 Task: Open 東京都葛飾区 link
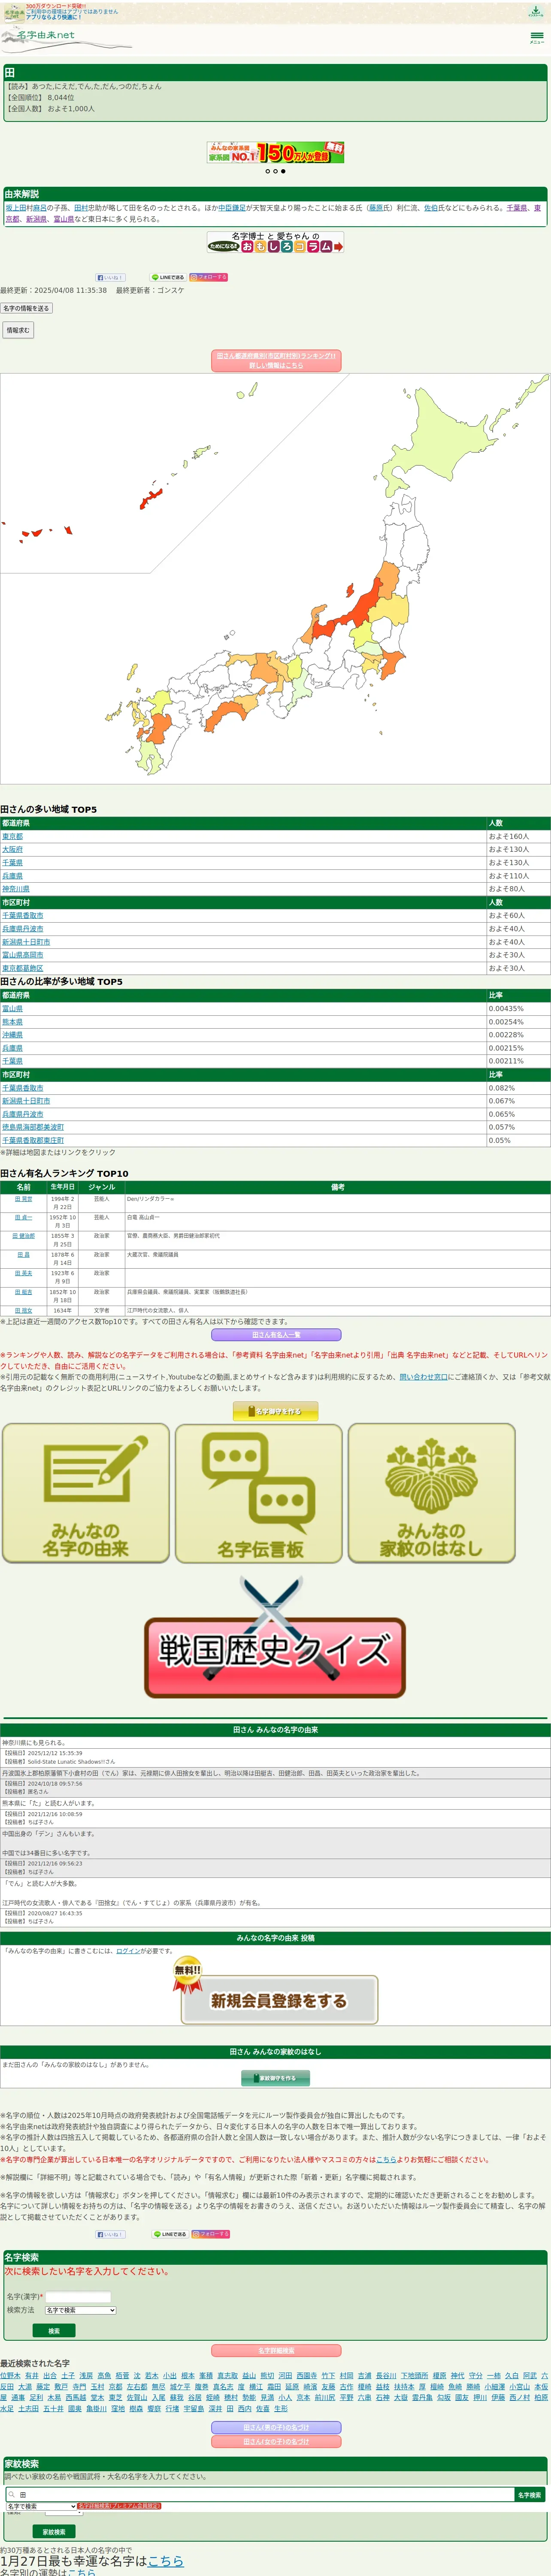pyautogui.click(x=23, y=968)
